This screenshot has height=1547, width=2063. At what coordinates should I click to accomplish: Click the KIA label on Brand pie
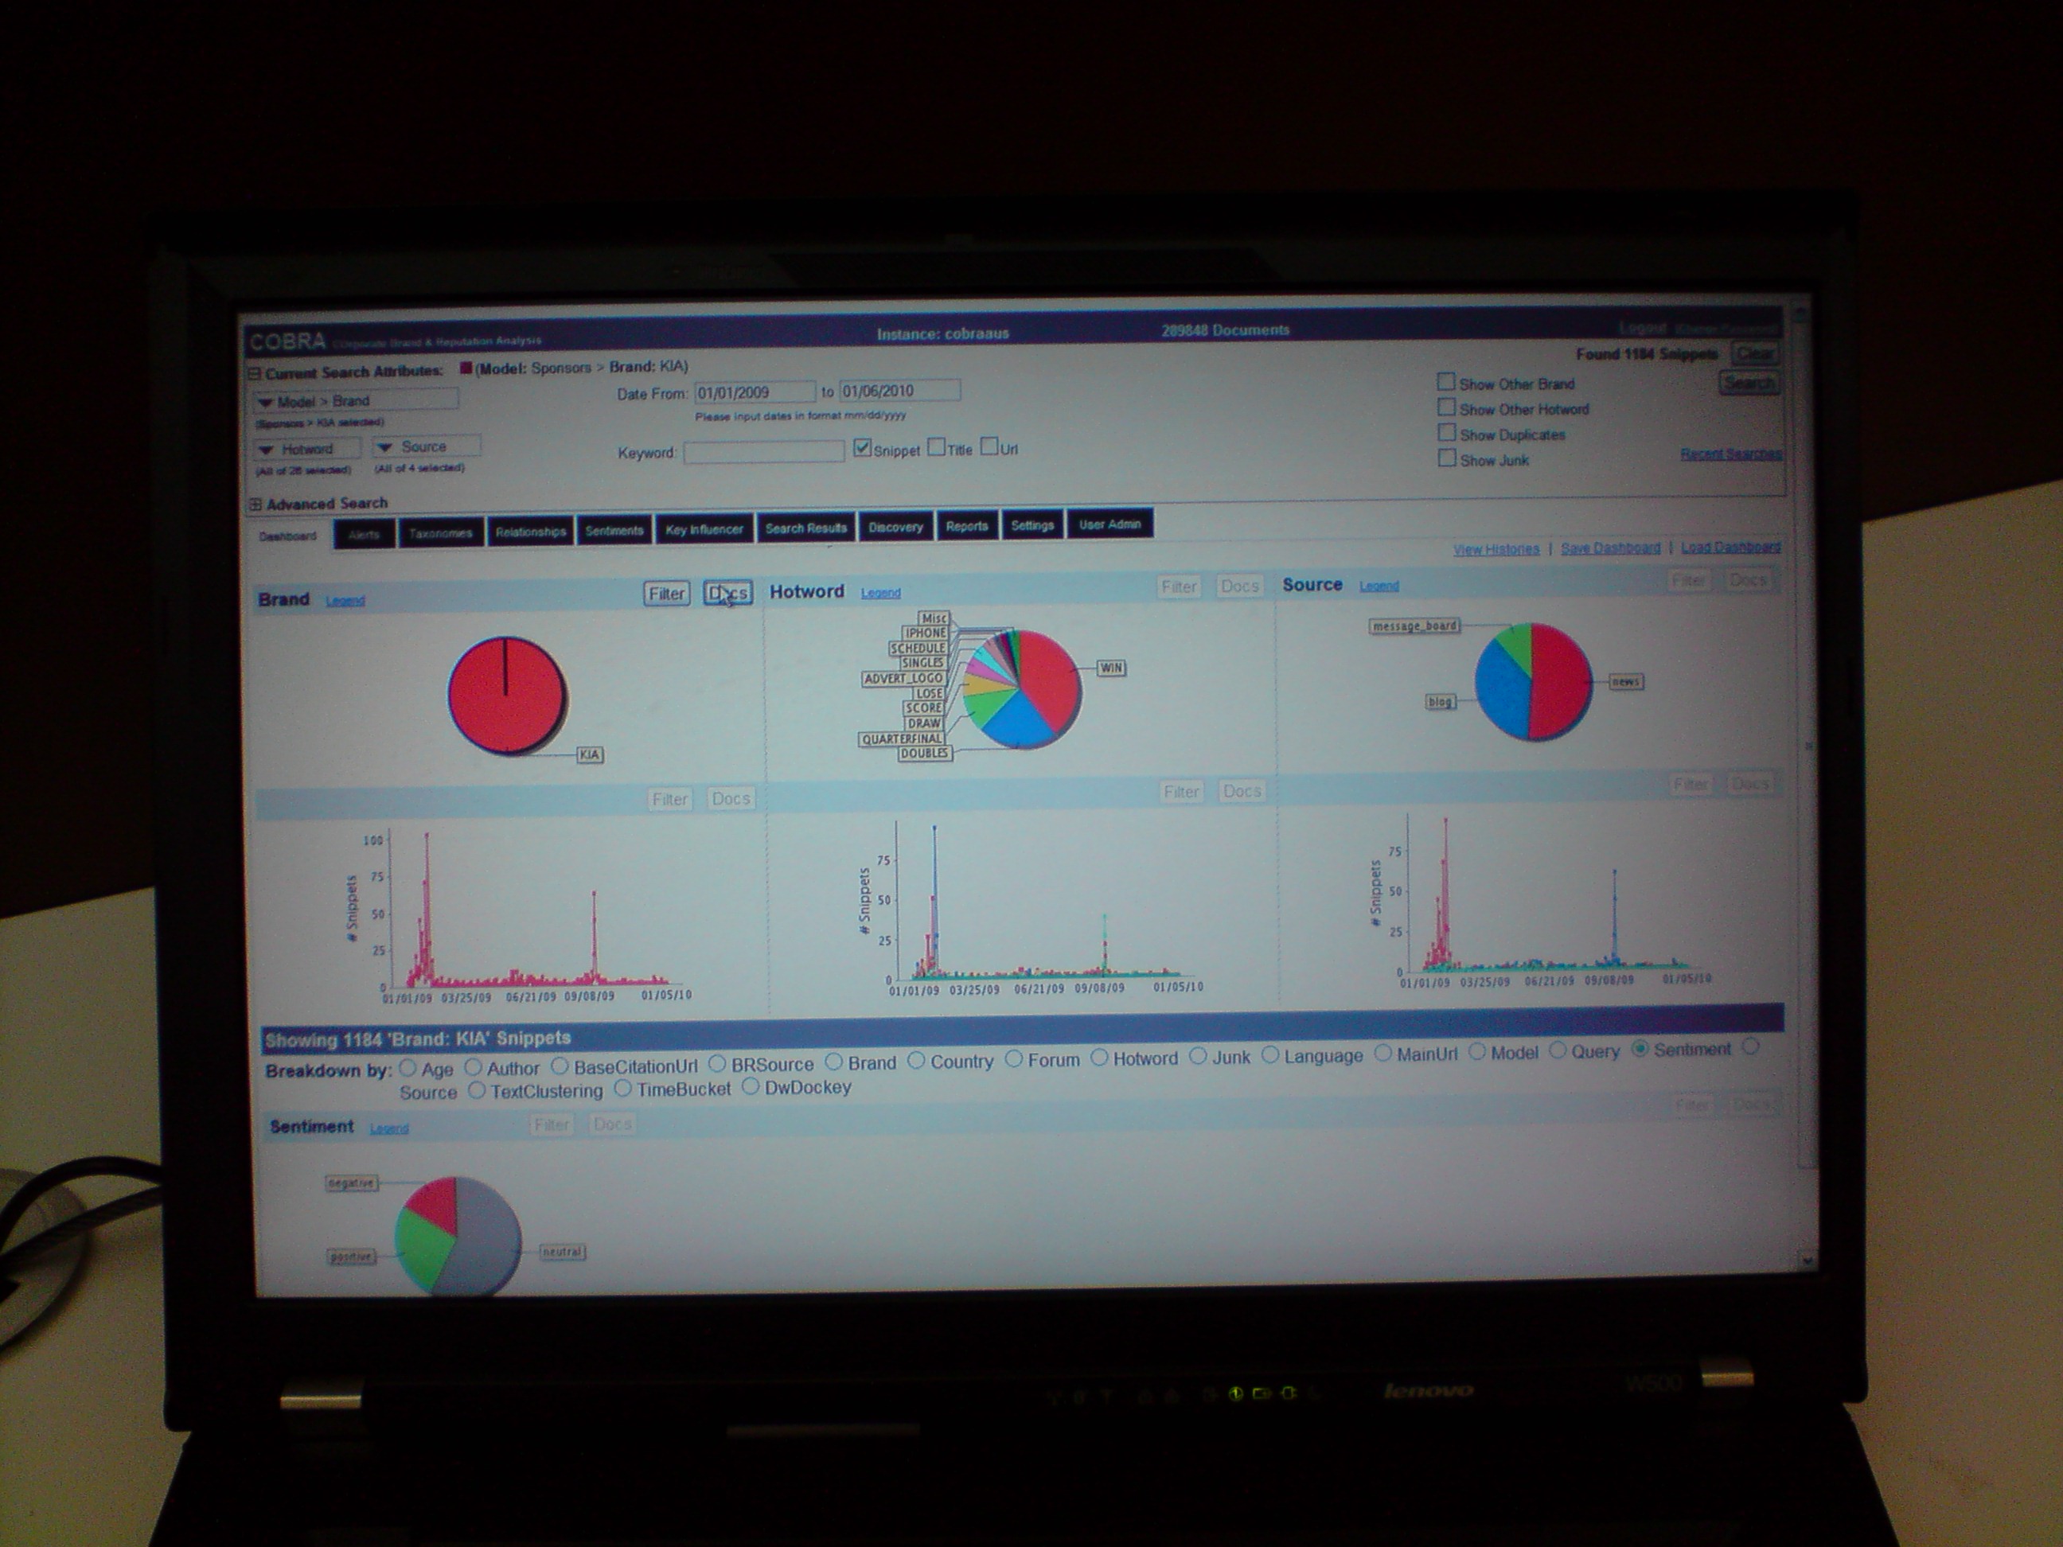pos(590,754)
